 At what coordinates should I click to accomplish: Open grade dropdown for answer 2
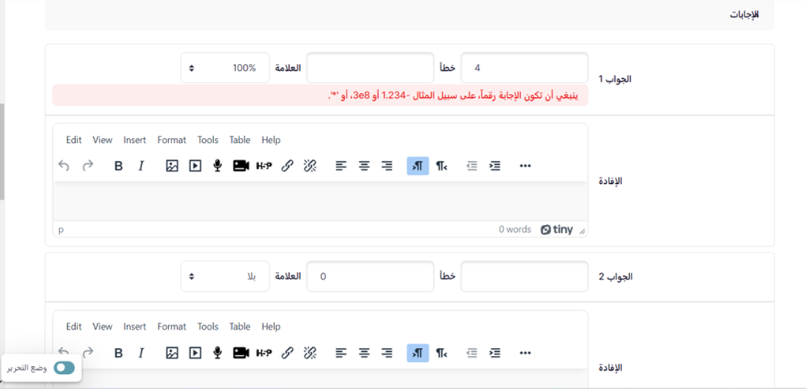225,277
